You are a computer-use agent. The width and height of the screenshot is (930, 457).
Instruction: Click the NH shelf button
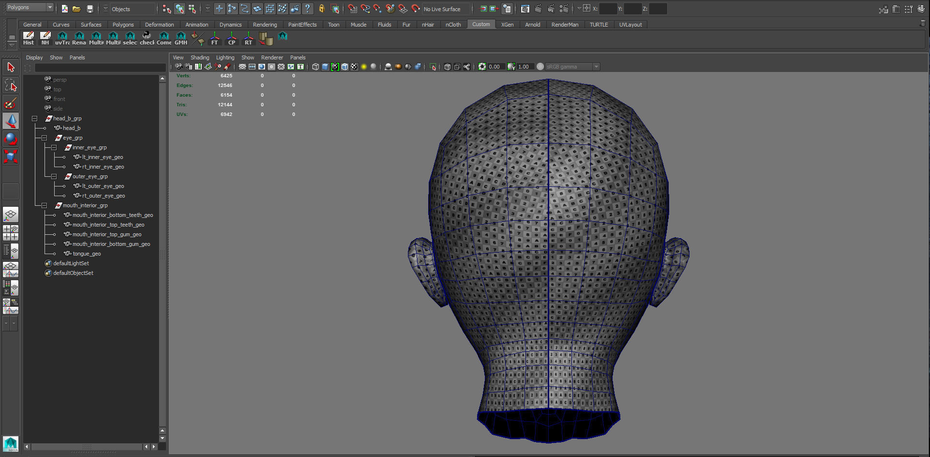tap(45, 38)
